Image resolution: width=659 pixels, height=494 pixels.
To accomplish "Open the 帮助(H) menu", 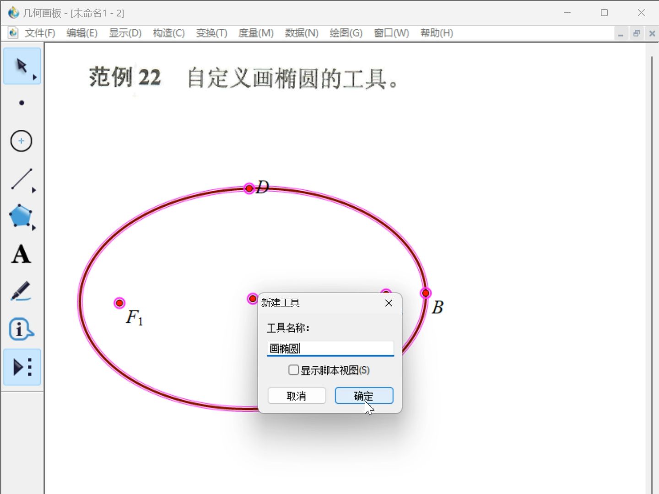I will (437, 33).
